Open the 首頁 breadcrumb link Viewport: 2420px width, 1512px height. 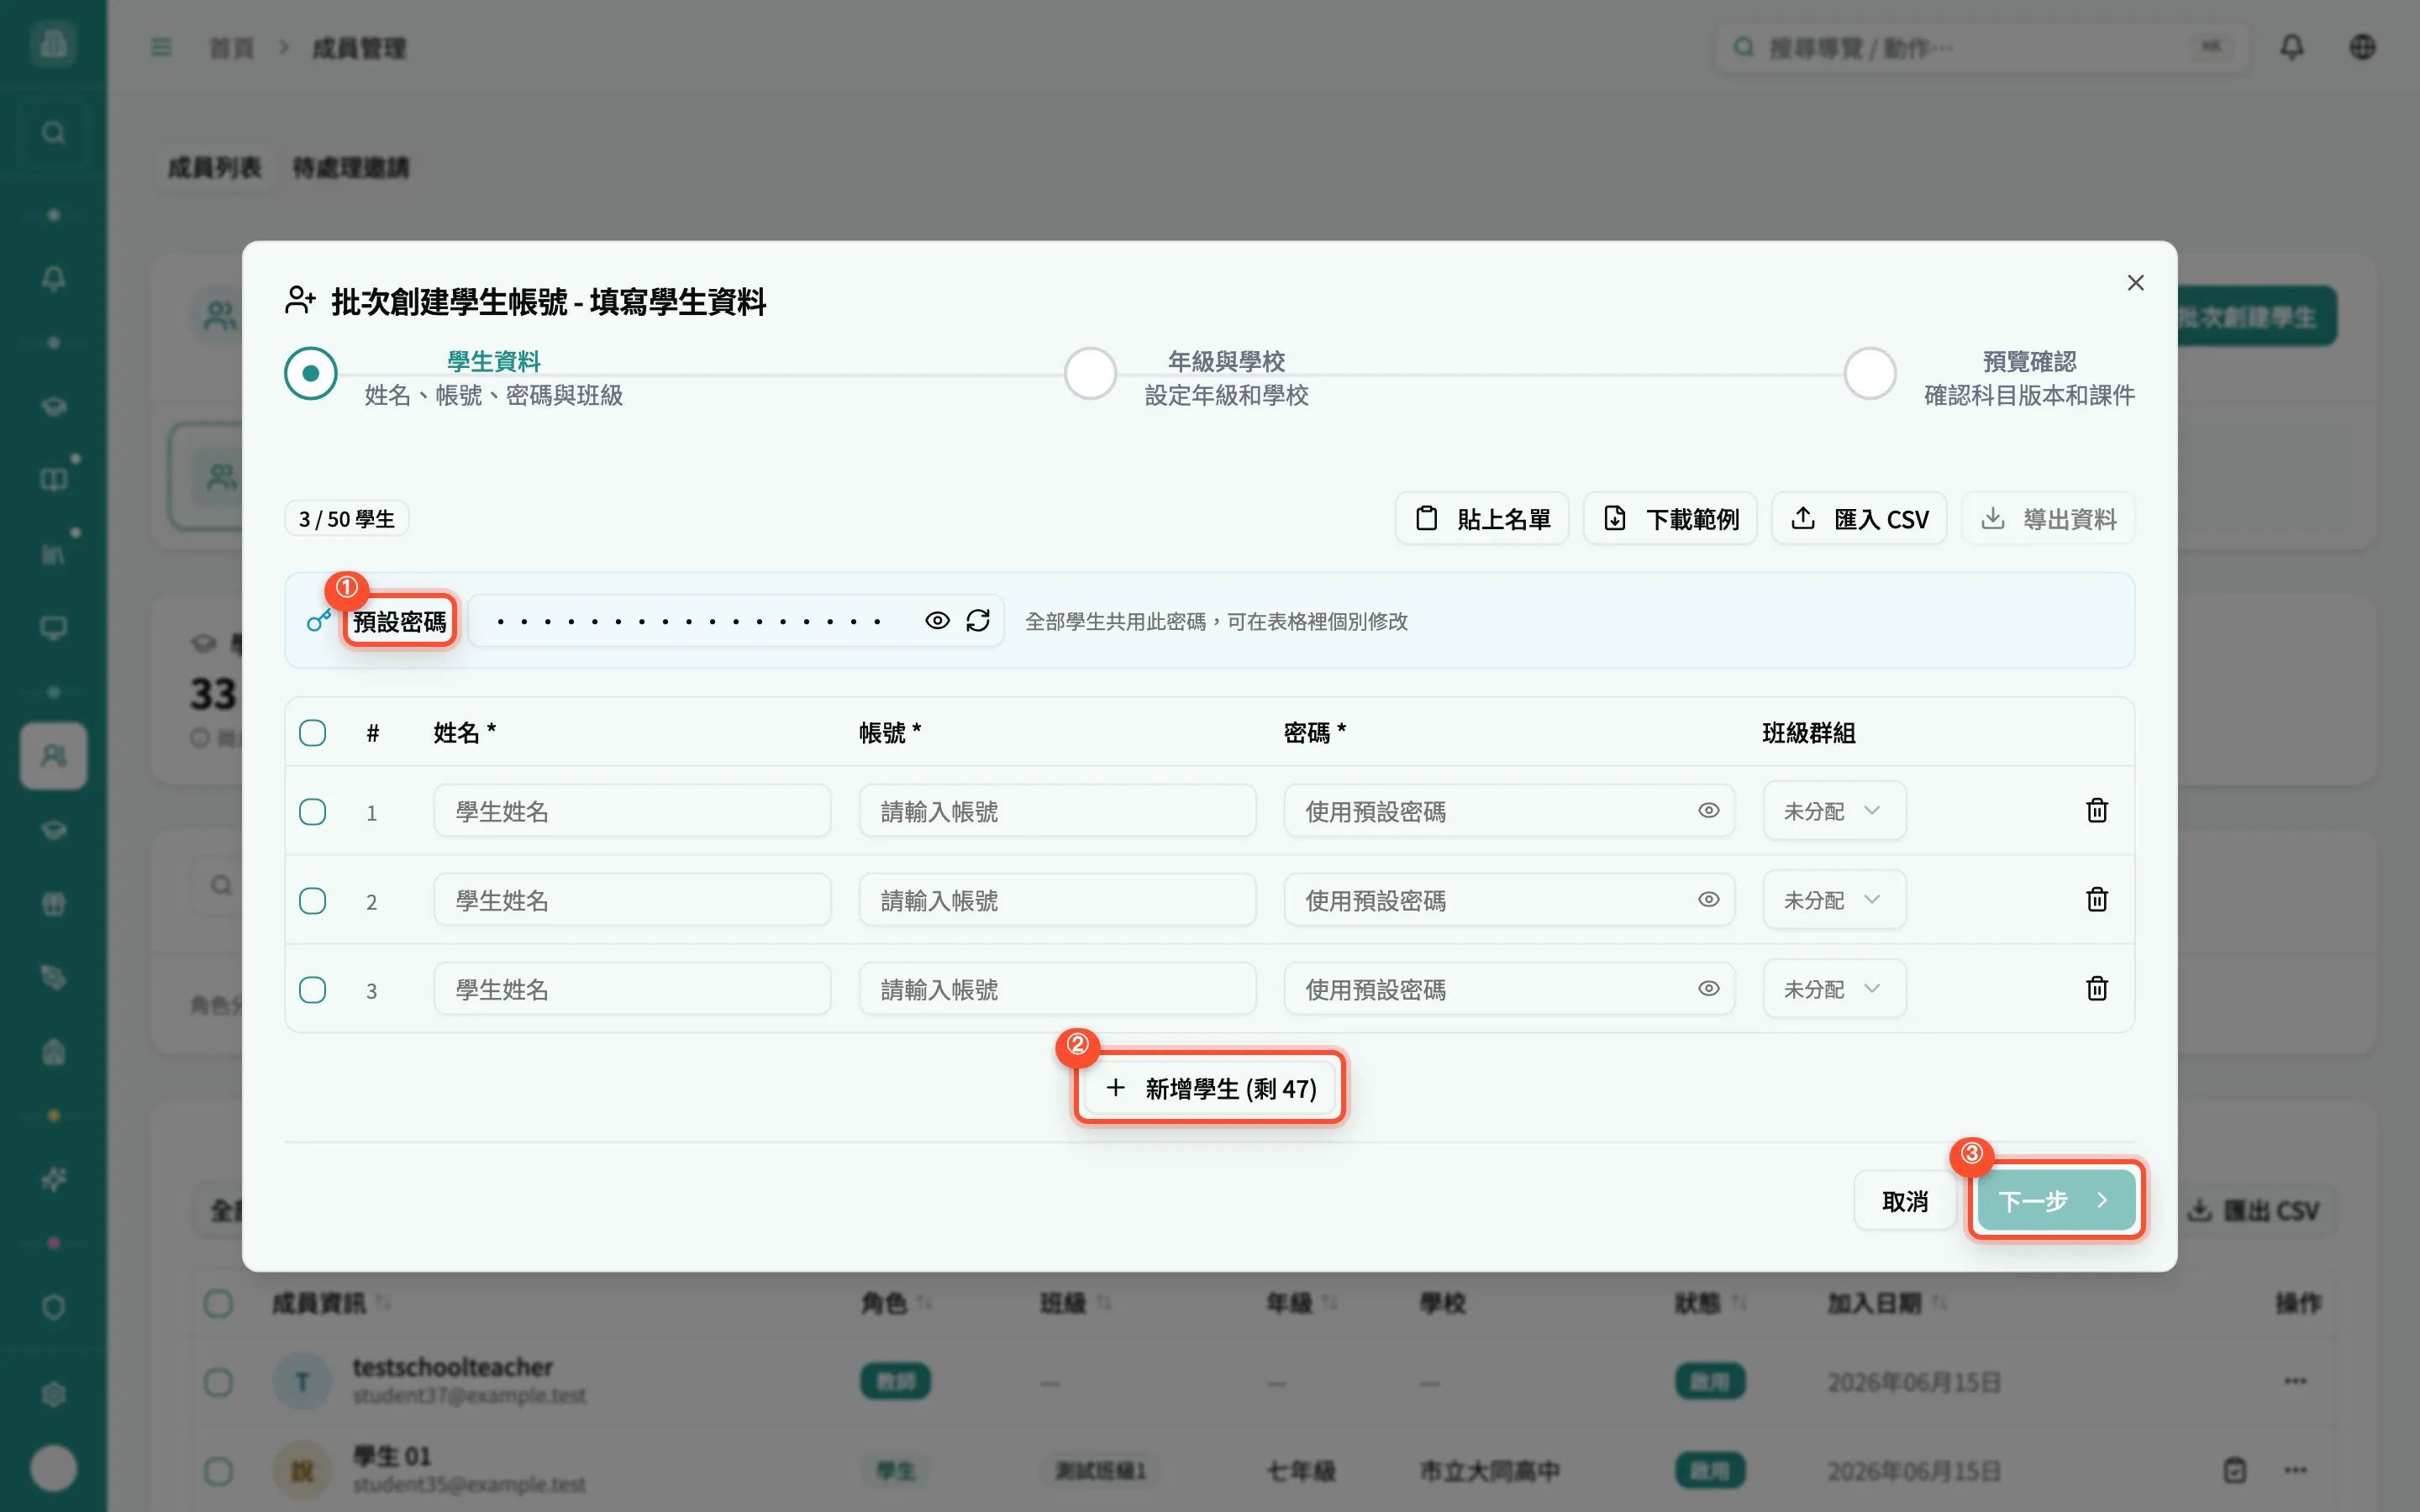point(231,48)
